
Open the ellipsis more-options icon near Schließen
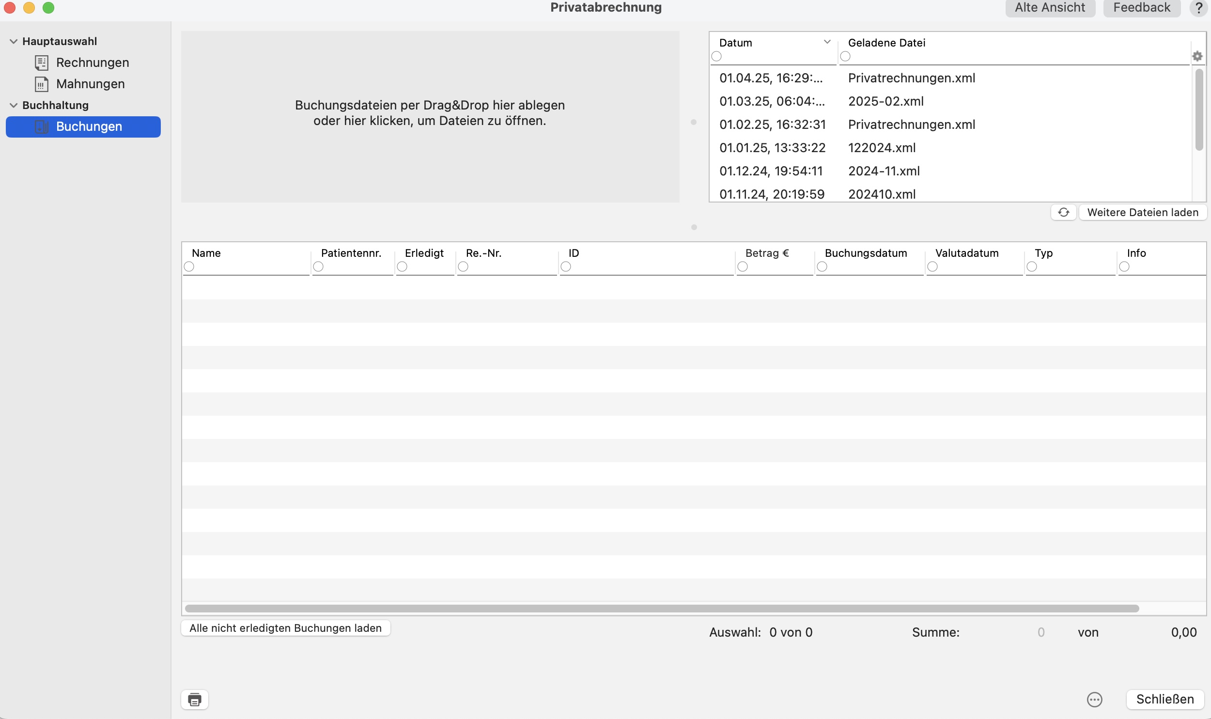click(1094, 700)
